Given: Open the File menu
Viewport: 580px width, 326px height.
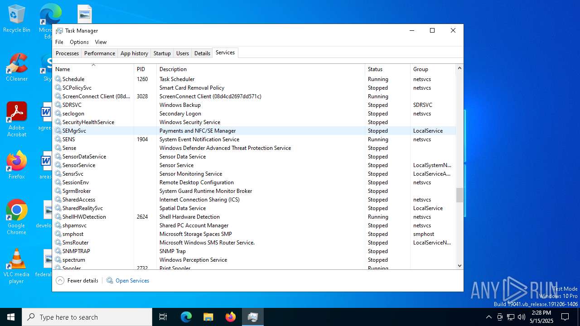Looking at the screenshot, I should pos(59,42).
